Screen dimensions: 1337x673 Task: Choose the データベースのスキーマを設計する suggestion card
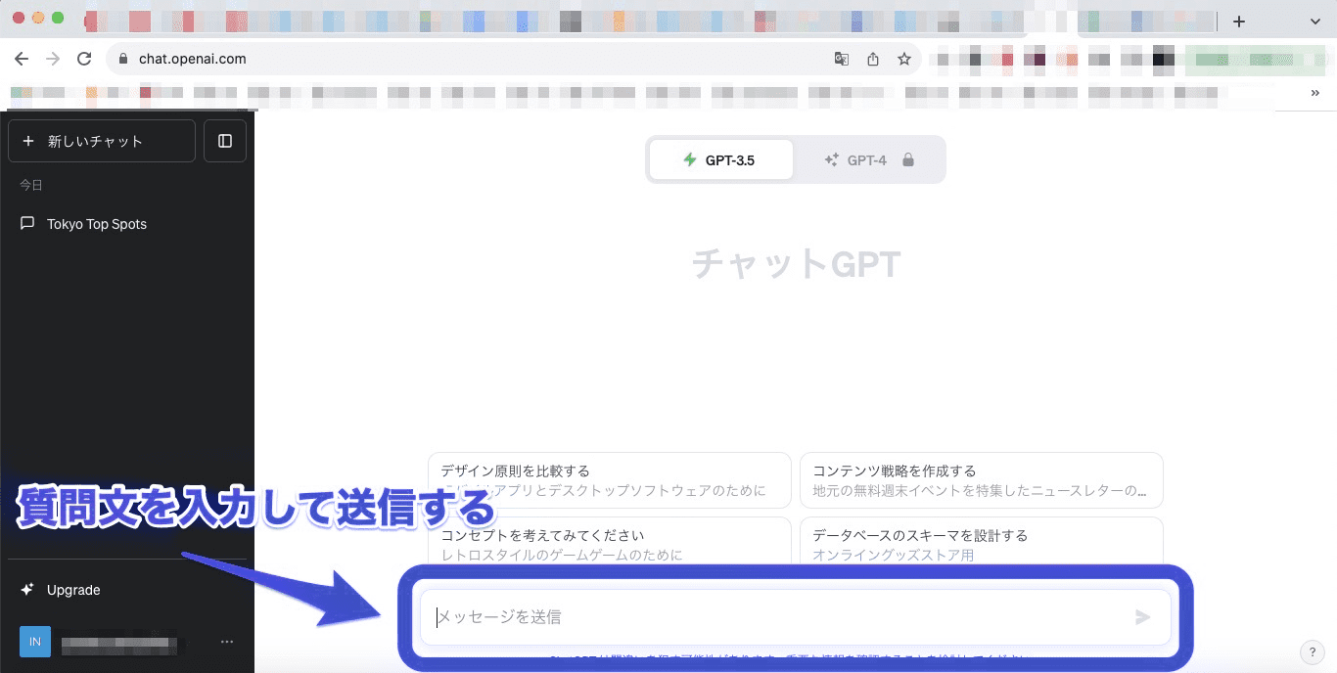(982, 542)
